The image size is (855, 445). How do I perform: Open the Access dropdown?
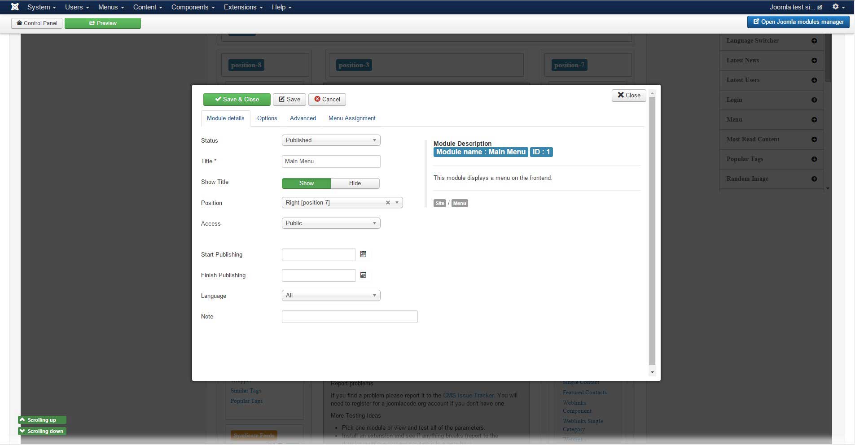331,223
